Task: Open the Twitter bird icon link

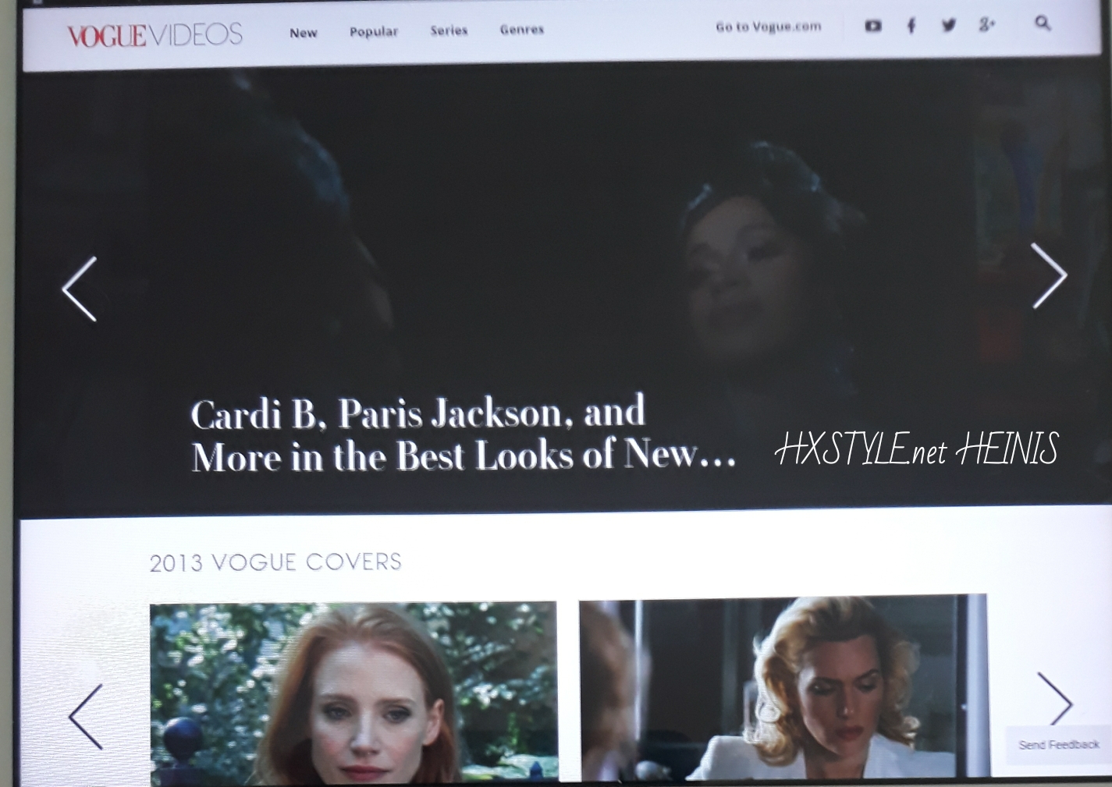Action: [949, 25]
